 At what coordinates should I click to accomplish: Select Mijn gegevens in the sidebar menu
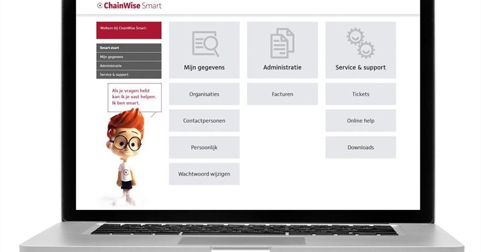point(129,57)
